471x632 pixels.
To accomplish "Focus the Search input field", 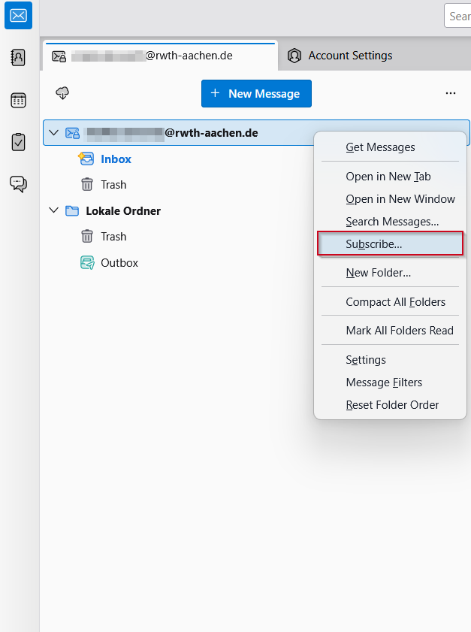I will (457, 16).
